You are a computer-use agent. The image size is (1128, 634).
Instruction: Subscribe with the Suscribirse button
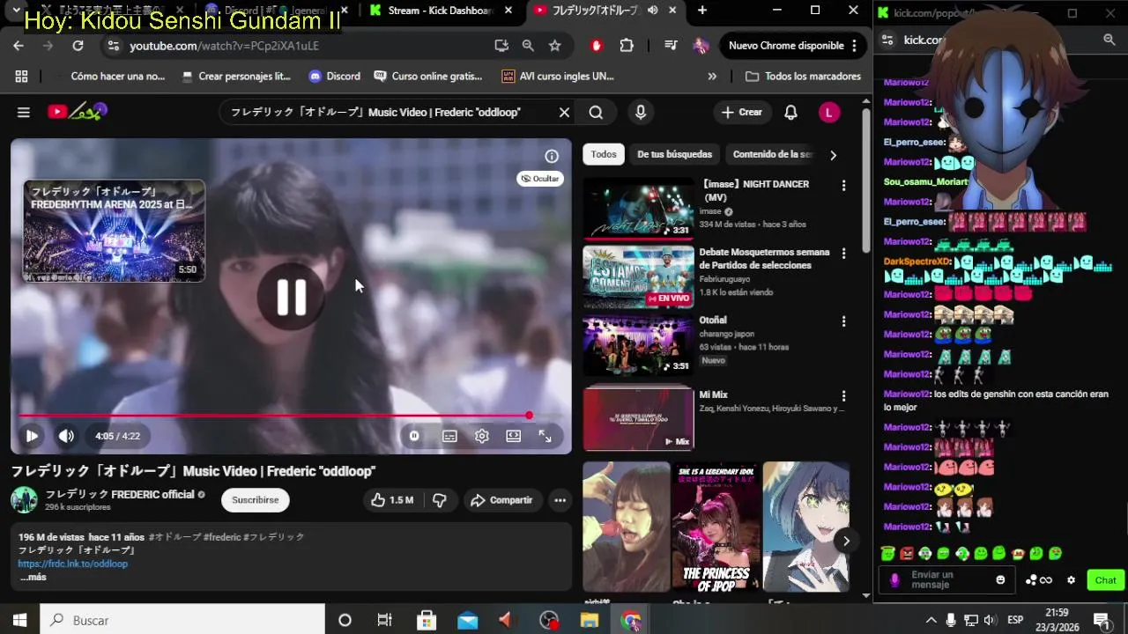click(255, 500)
